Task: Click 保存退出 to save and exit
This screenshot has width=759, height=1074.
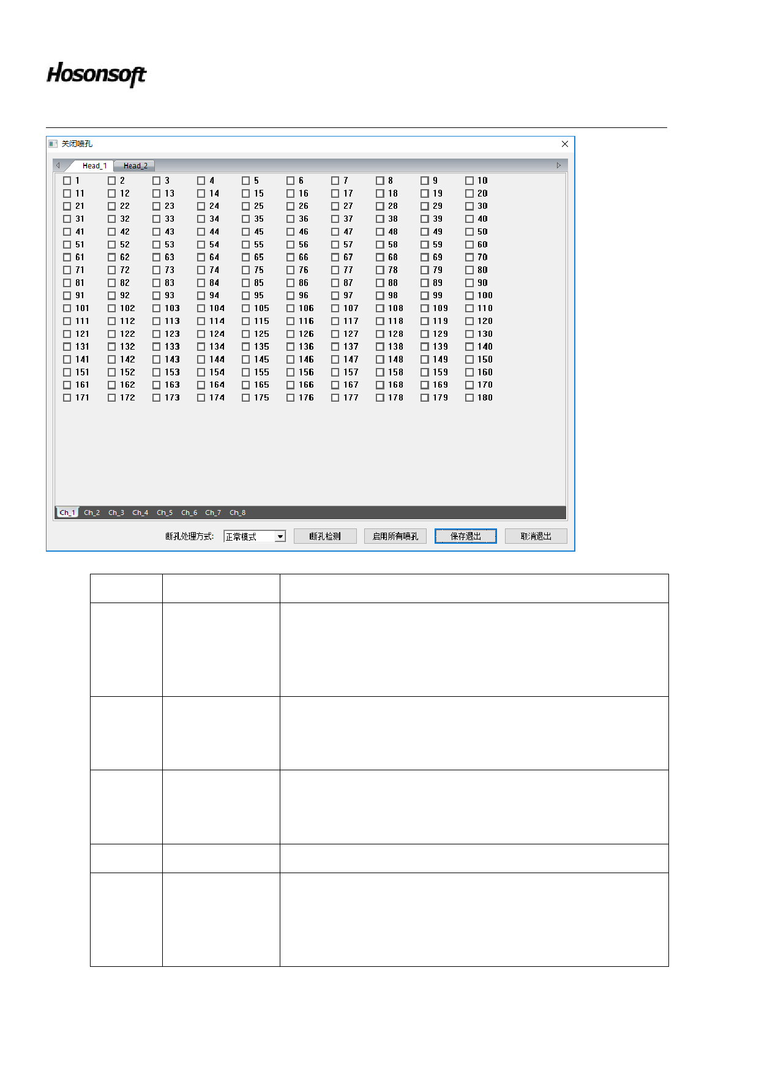Action: click(465, 536)
